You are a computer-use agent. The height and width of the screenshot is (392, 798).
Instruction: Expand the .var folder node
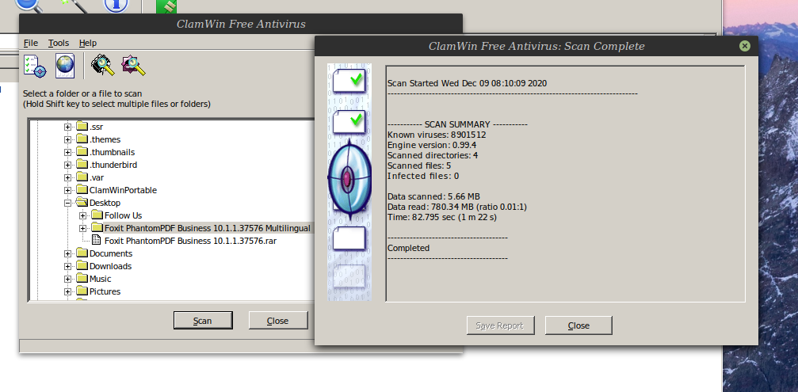[67, 177]
